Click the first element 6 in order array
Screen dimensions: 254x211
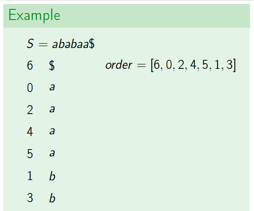coord(156,65)
